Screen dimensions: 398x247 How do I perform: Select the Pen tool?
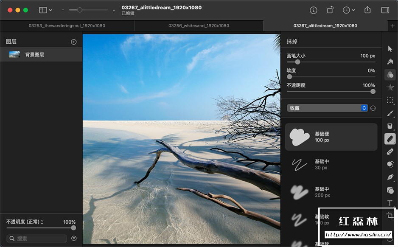(390, 177)
